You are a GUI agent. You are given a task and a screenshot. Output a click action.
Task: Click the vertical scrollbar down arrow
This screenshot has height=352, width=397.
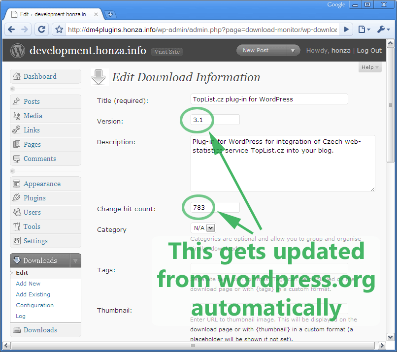click(x=391, y=337)
